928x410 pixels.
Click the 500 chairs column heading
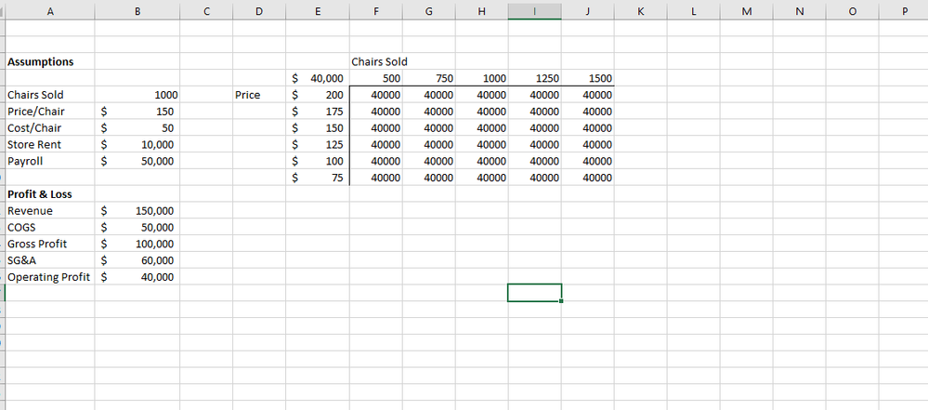pyautogui.click(x=376, y=78)
